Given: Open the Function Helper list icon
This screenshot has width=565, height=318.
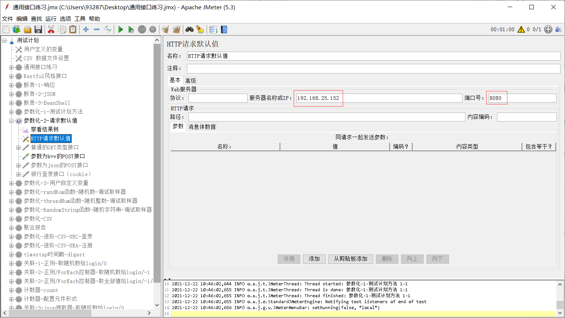Looking at the screenshot, I should pos(213,29).
